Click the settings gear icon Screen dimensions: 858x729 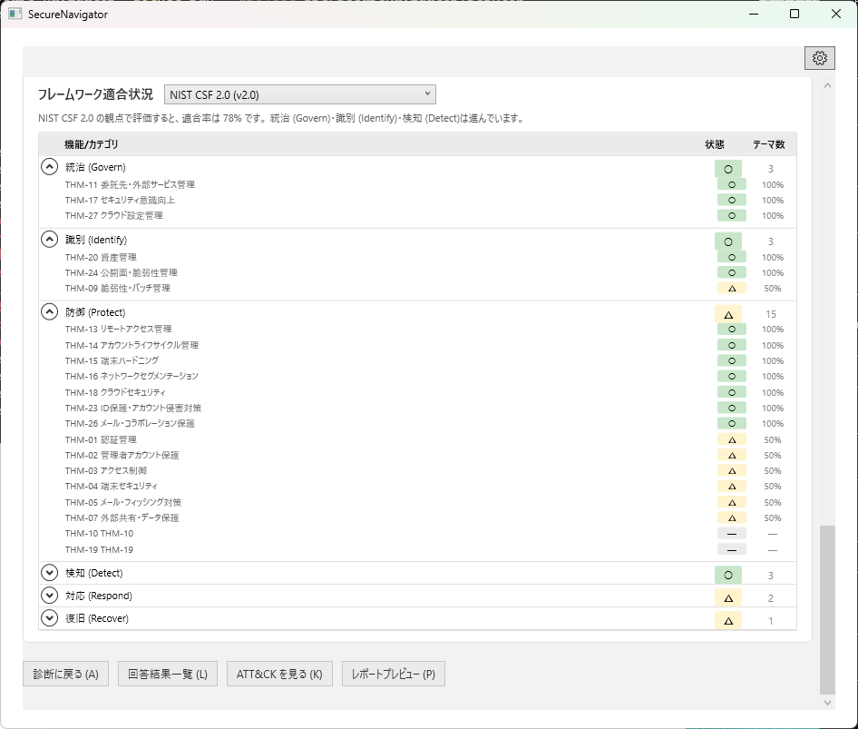click(x=820, y=57)
